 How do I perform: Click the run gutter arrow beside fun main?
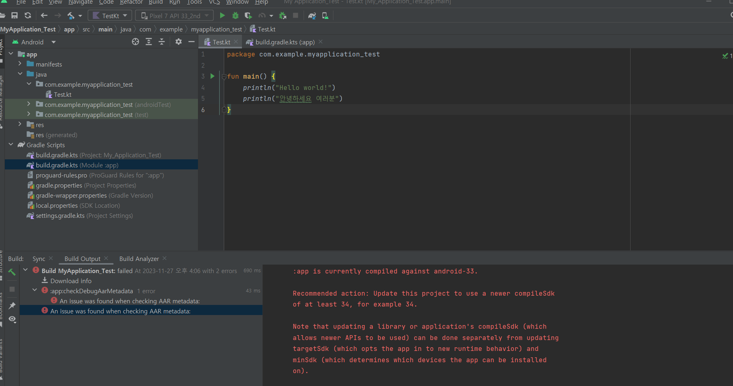(x=212, y=76)
